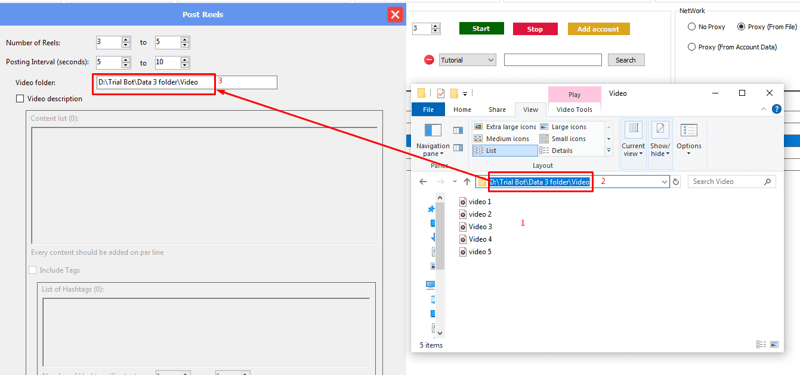
Task: Select Proxy (From Account Data) option
Action: coord(692,47)
